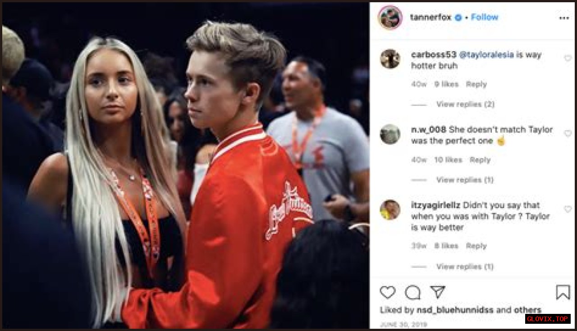This screenshot has width=577, height=331.
Task: Open comments using the speech bubble icon
Action: 412,293
